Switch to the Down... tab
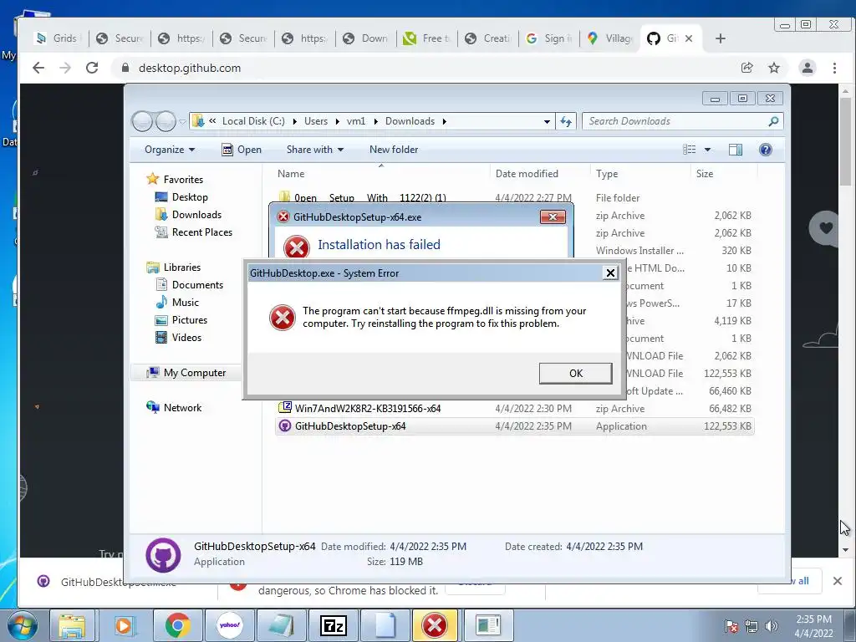This screenshot has width=856, height=642. (365, 38)
